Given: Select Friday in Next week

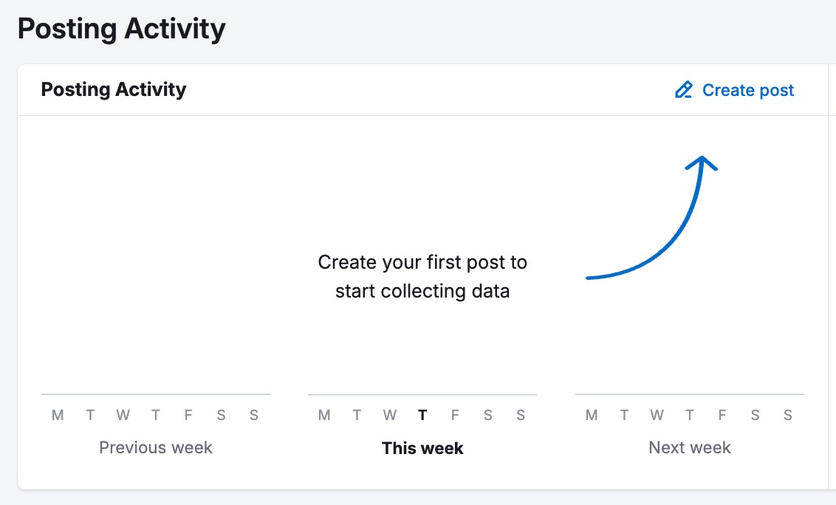Looking at the screenshot, I should point(722,415).
